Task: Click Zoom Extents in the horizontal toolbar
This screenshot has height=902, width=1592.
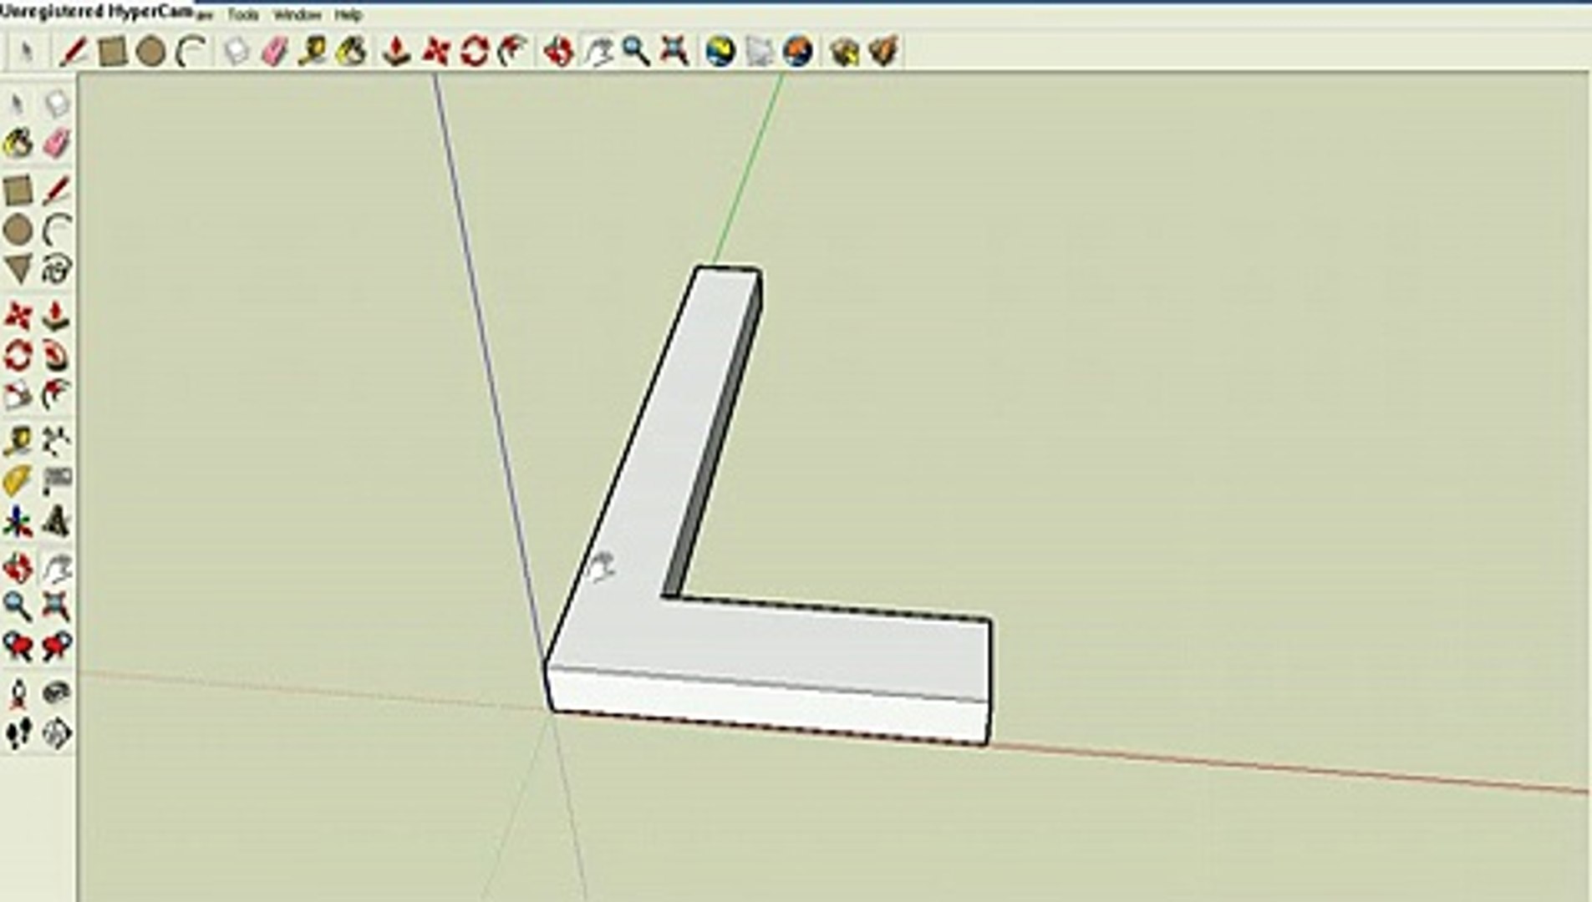Action: tap(674, 52)
